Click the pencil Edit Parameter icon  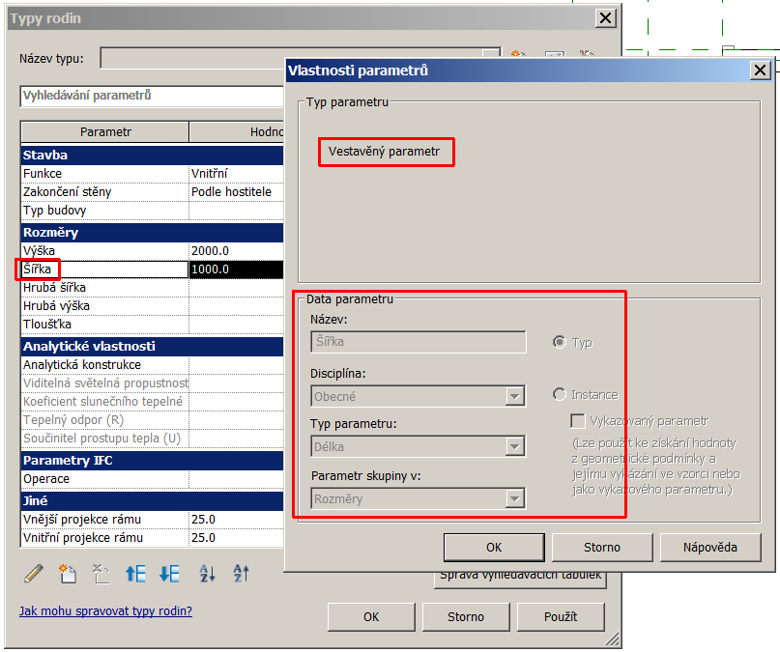tap(33, 574)
